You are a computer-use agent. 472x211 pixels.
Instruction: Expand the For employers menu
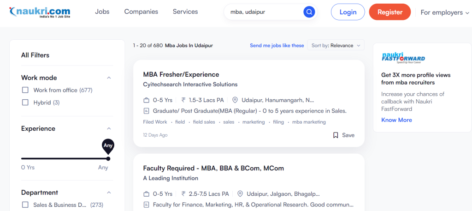pyautogui.click(x=445, y=12)
